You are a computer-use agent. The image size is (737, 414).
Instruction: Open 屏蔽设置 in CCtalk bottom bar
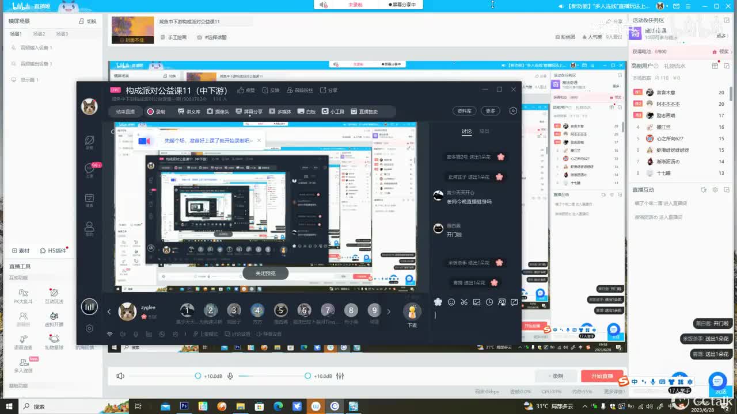click(x=269, y=334)
